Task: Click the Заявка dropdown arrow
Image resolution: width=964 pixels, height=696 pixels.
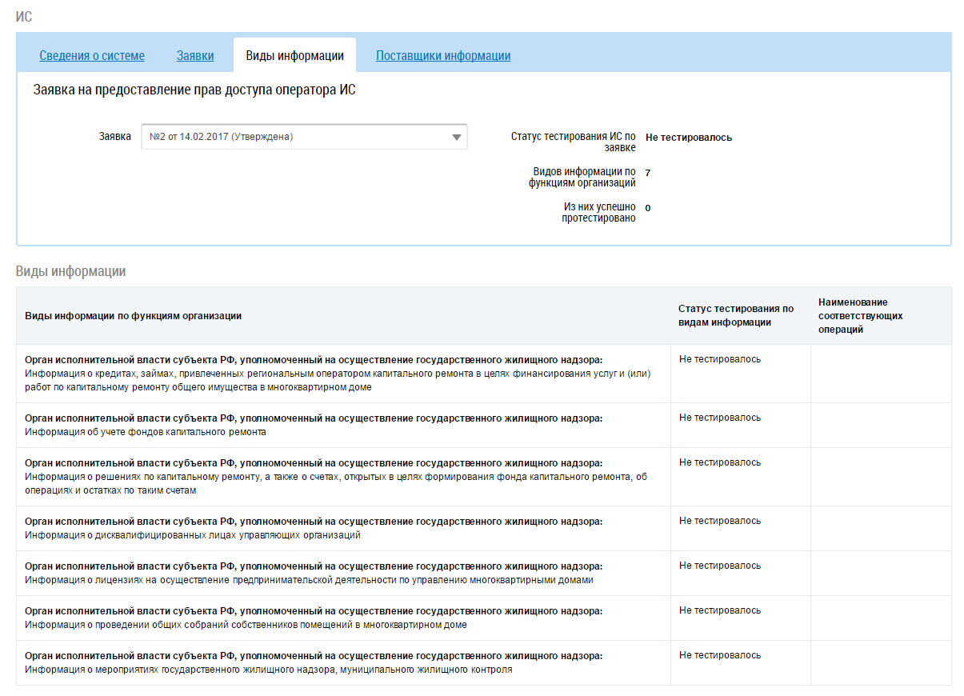Action: [x=457, y=138]
